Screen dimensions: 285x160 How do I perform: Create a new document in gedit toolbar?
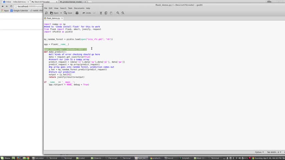click(46, 13)
